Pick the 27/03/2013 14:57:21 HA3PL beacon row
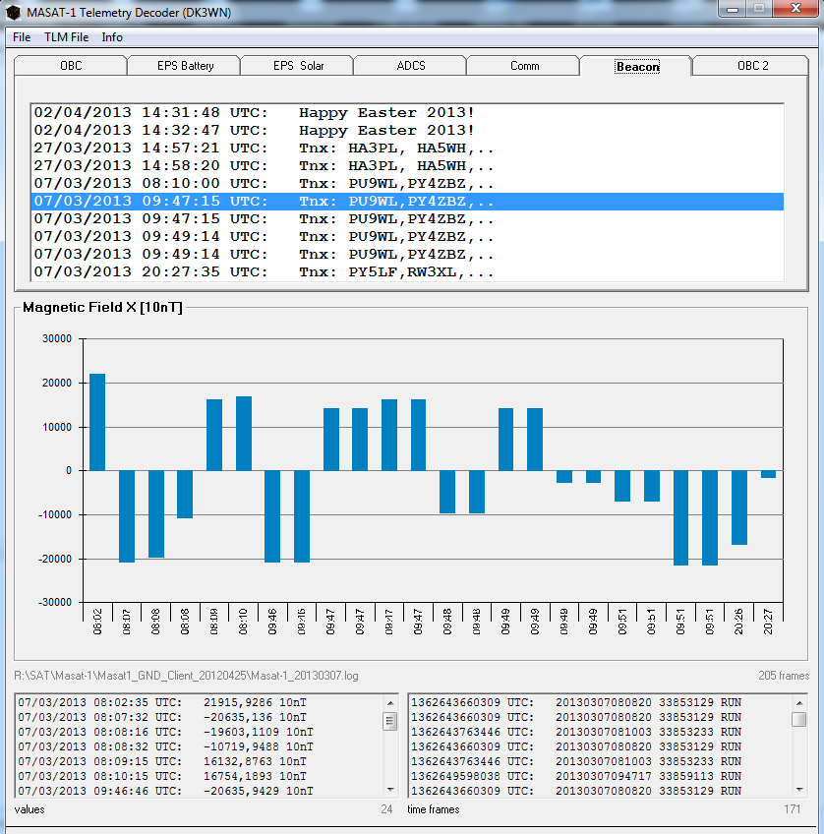824x834 pixels. 264,149
